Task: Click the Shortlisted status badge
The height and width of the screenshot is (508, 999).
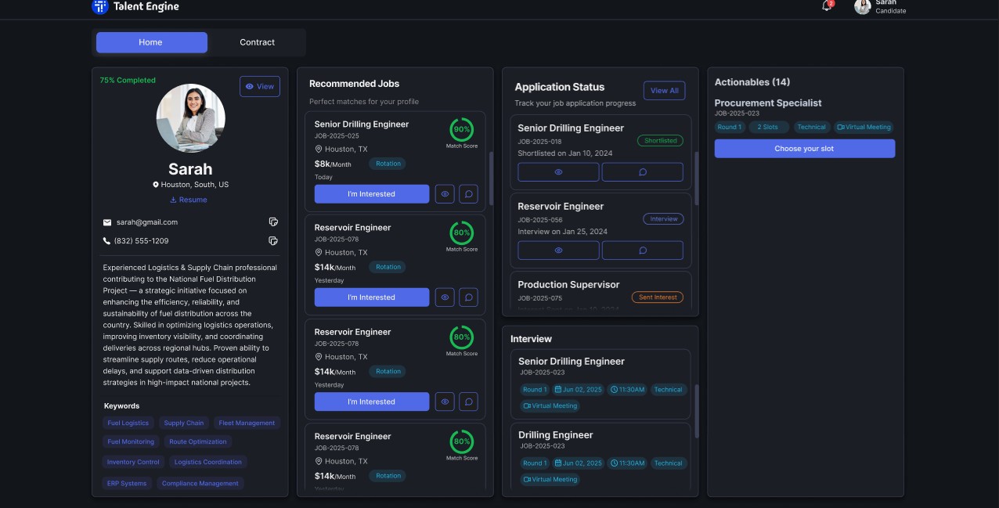Action: 660,141
